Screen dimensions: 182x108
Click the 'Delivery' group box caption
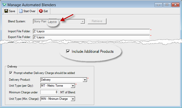(12, 66)
